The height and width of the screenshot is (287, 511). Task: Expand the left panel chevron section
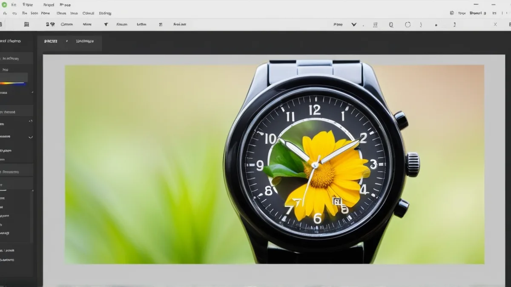[30, 137]
